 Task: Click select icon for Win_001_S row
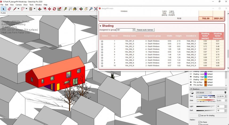click(x=102, y=41)
